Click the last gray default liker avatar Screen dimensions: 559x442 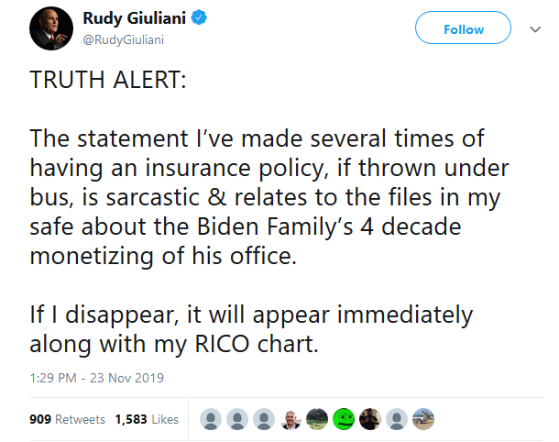pos(397,419)
